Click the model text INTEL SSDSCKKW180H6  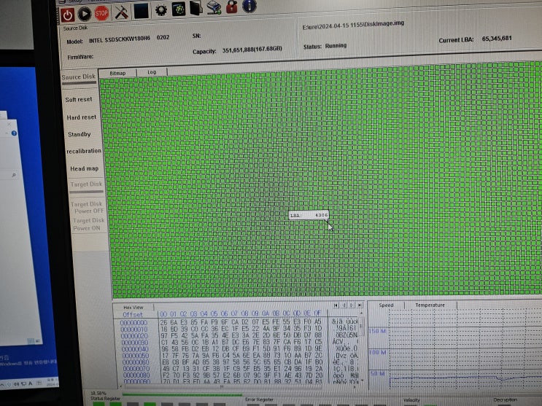tap(120, 40)
